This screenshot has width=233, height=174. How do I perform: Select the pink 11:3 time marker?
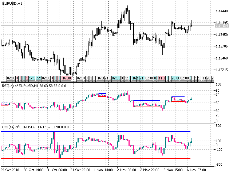tap(162, 78)
